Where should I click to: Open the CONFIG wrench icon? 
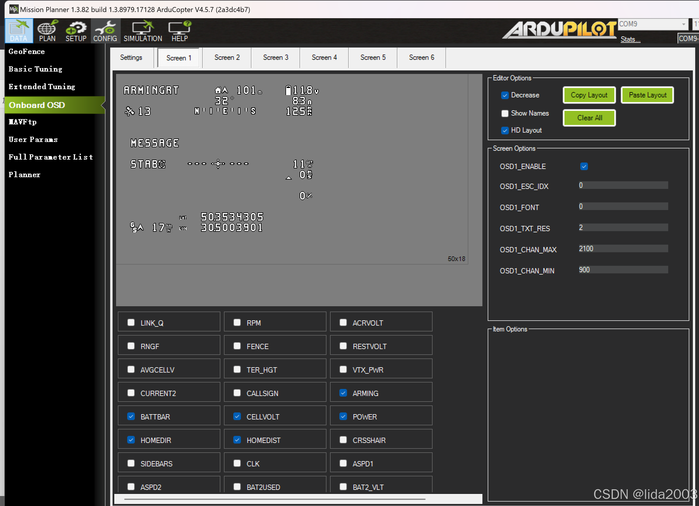pyautogui.click(x=105, y=31)
